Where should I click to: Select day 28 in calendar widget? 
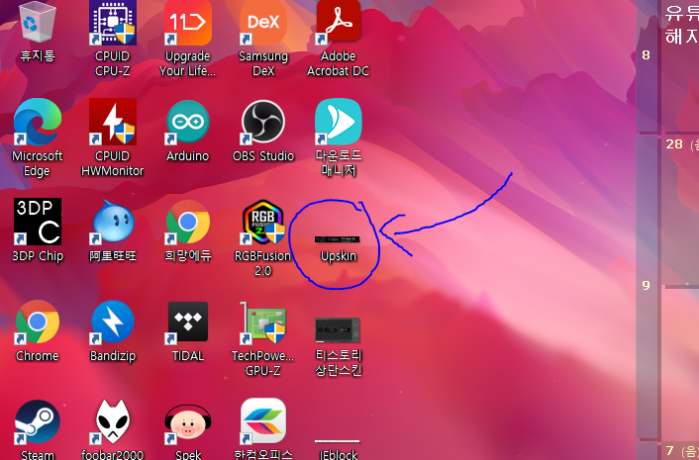click(x=674, y=143)
